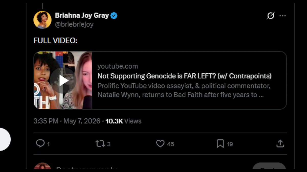Open the Briahna Joy Gray display name
Screen dimensions: 307x172
click(x=82, y=16)
